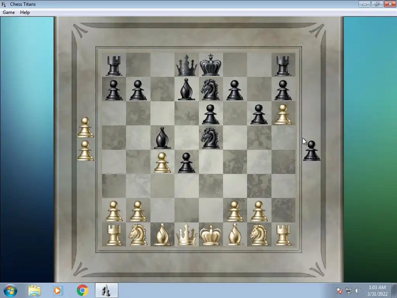Select the black queen on d8
The height and width of the screenshot is (298, 397).
tap(186, 65)
